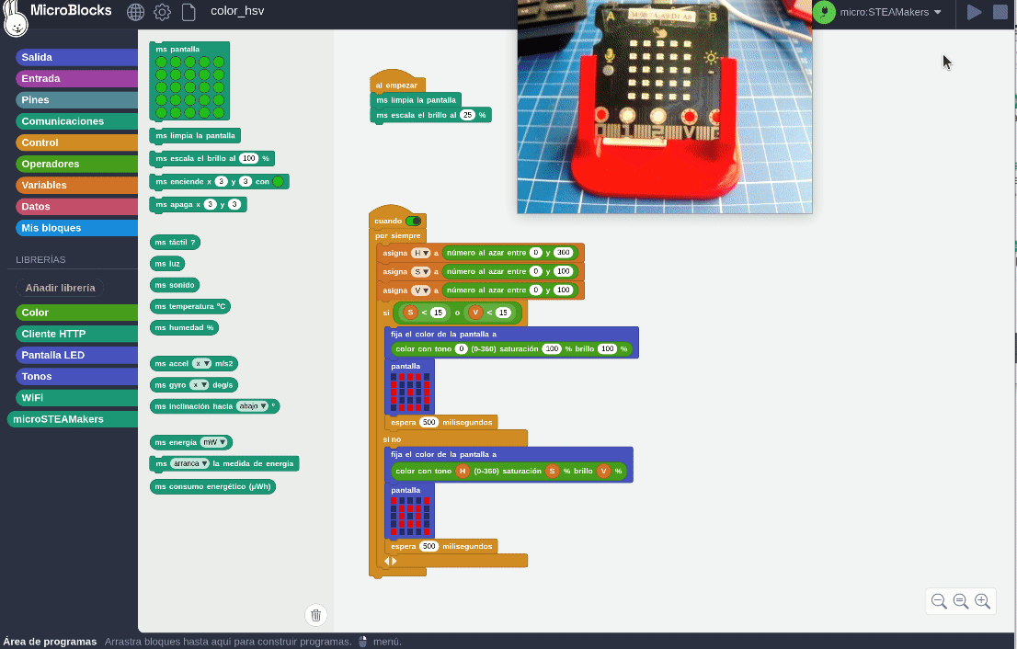Open the micro:STEAMakers board dropdown
The image size is (1017, 649).
coord(890,12)
